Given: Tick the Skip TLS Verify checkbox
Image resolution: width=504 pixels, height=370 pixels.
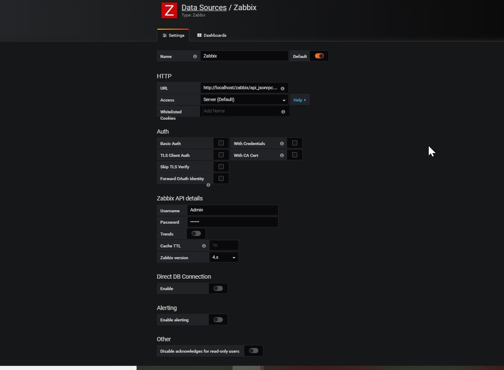Looking at the screenshot, I should pyautogui.click(x=221, y=167).
